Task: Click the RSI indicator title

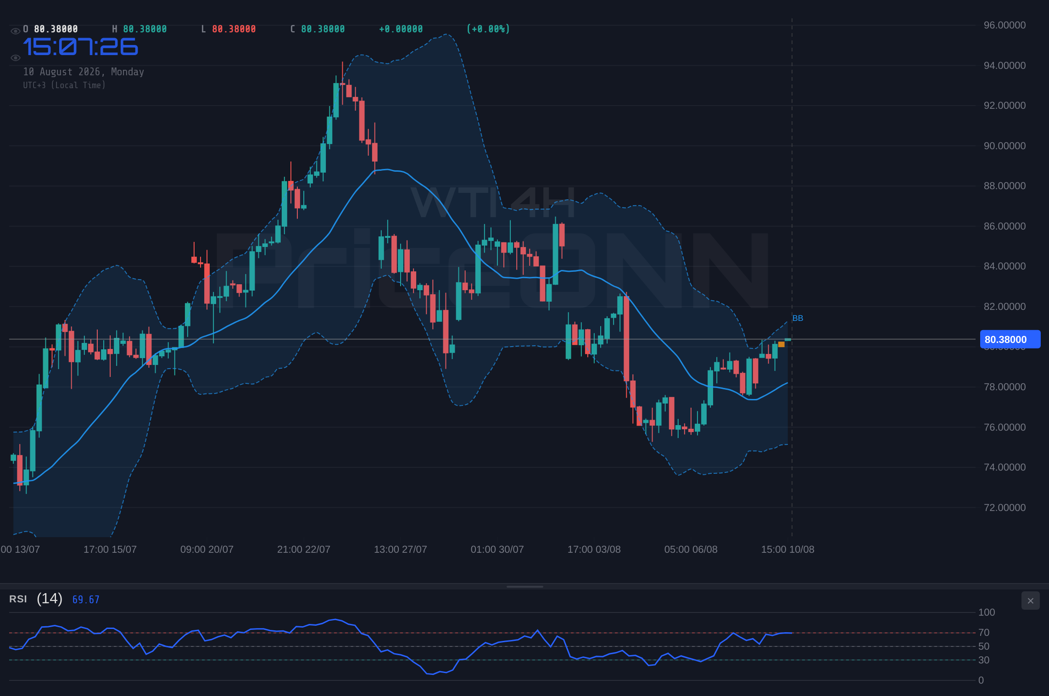Action: click(18, 599)
